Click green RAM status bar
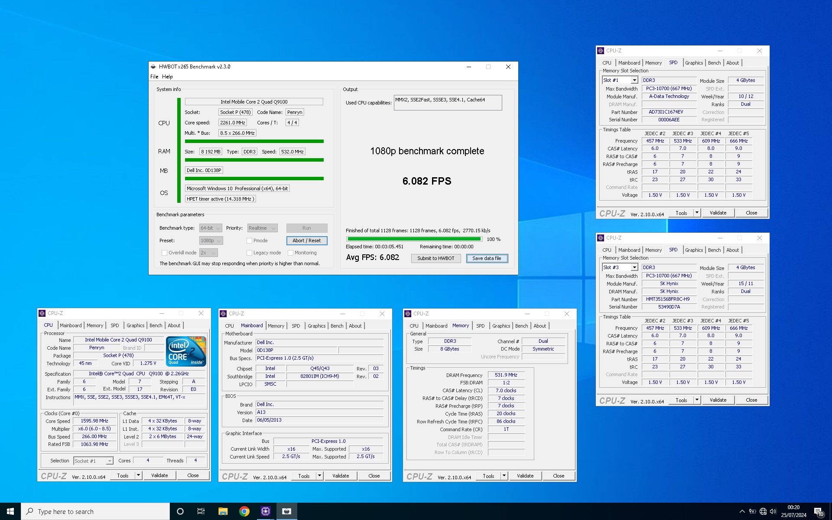 pyautogui.click(x=254, y=160)
